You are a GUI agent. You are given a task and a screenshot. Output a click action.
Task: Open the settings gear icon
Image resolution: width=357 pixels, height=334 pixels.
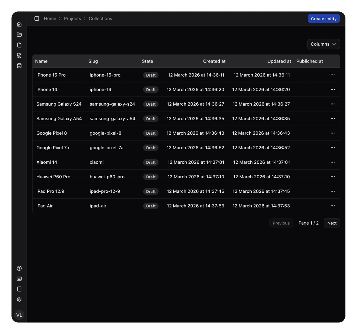pyautogui.click(x=19, y=299)
